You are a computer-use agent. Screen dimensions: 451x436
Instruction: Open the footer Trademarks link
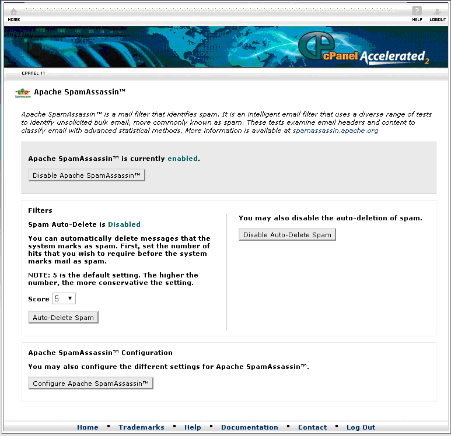tap(141, 427)
